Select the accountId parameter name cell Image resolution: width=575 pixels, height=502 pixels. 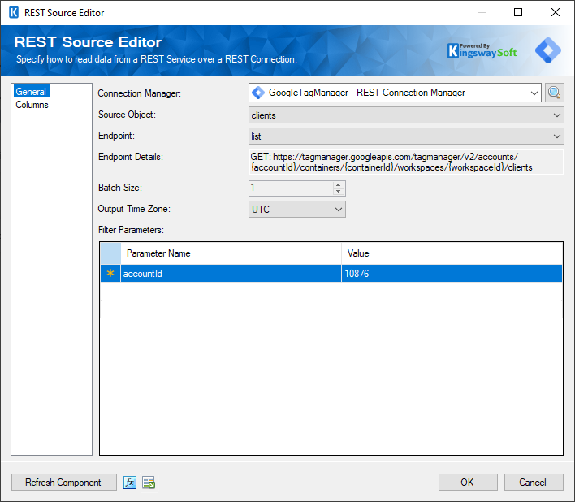coord(231,274)
